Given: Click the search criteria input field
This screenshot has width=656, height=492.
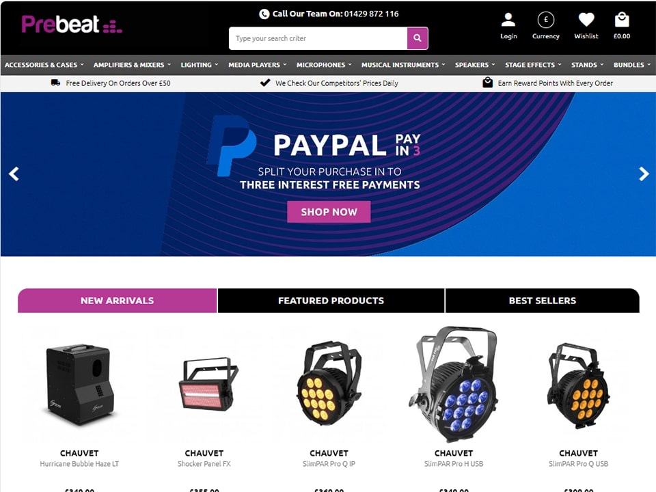Looking at the screenshot, I should click(318, 38).
